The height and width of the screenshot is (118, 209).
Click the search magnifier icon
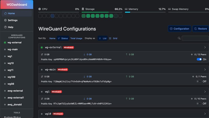pyautogui.click(x=179, y=38)
